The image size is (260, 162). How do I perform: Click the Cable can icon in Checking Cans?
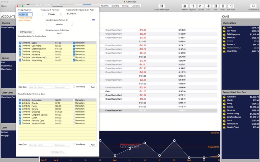click(224, 28)
